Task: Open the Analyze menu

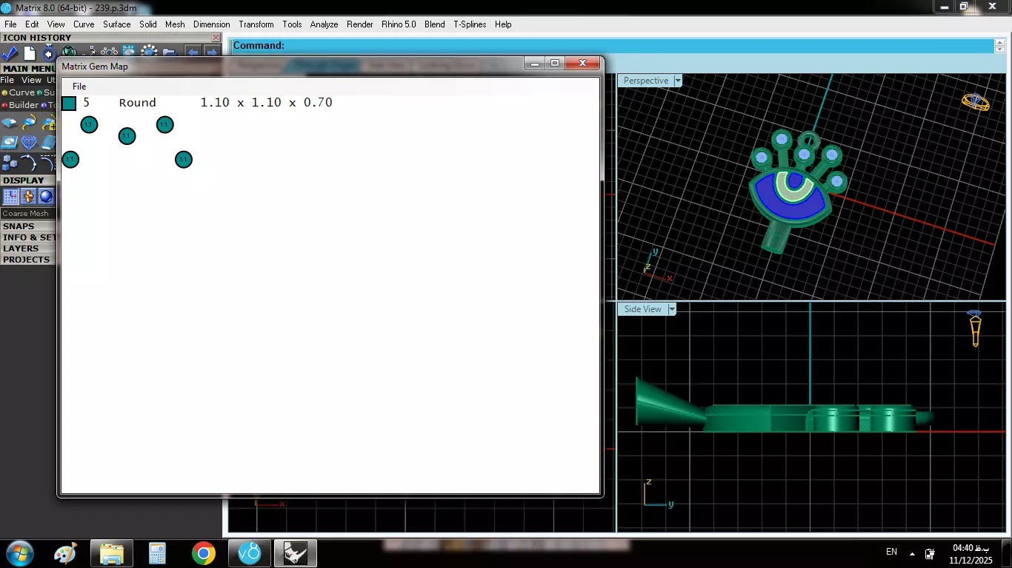Action: coord(324,24)
